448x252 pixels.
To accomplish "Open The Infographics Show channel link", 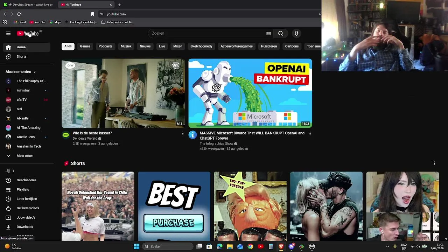I will coord(216,143).
